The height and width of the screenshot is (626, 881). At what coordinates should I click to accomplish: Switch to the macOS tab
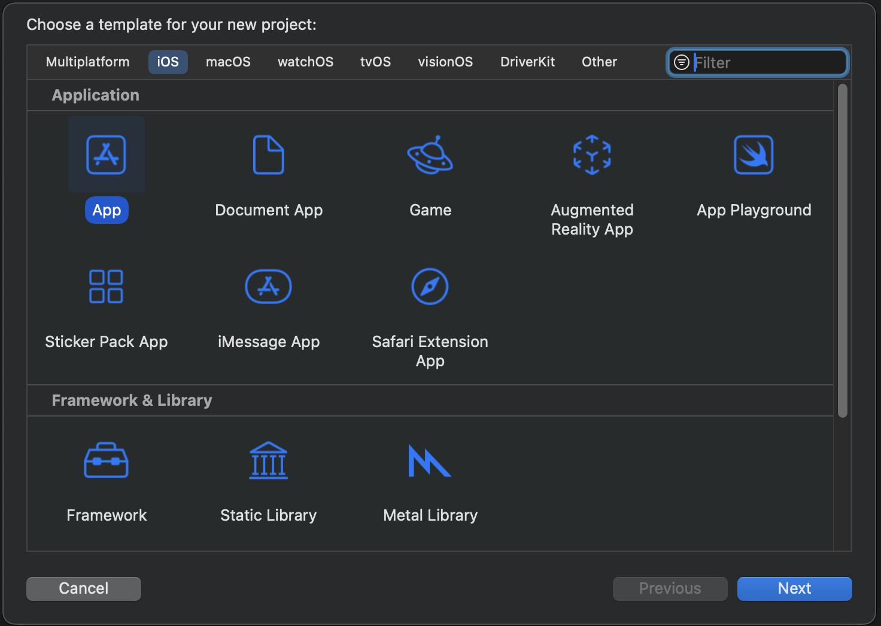[228, 62]
